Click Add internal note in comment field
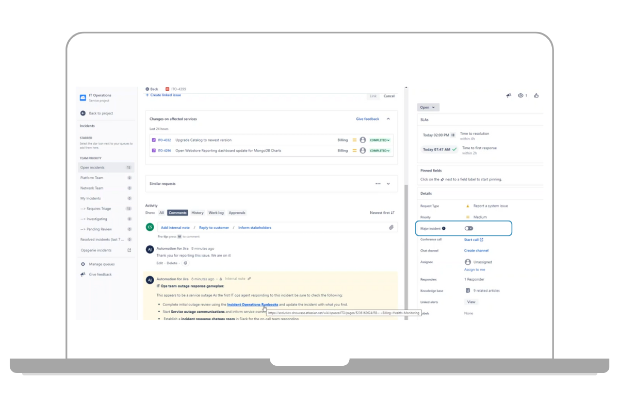The image size is (619, 407). pos(175,227)
